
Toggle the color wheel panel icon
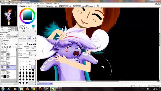tap(20, 6)
